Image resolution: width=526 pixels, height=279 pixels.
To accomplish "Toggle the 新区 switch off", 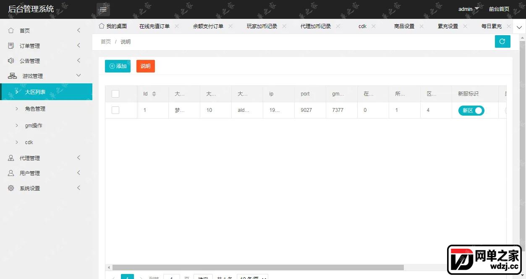I will [471, 111].
